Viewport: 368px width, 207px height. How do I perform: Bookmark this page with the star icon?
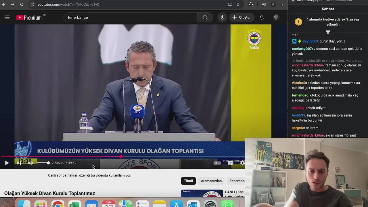tap(238, 4)
